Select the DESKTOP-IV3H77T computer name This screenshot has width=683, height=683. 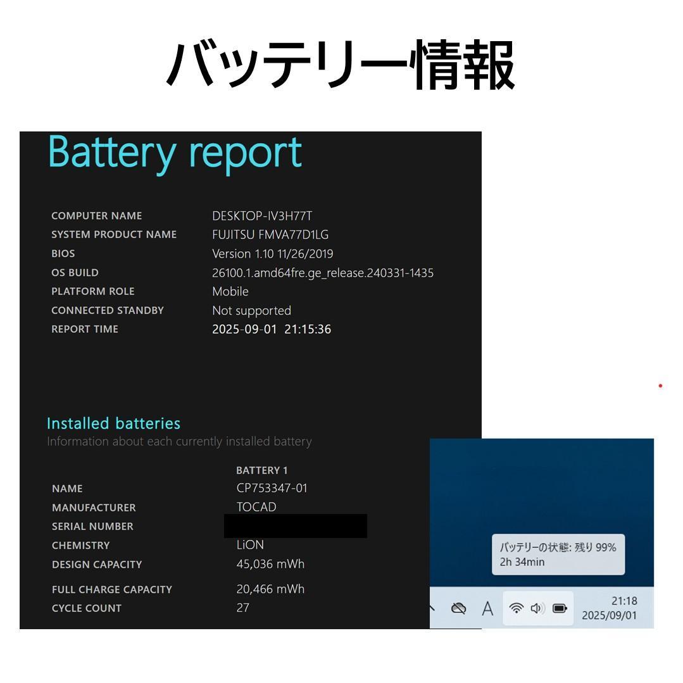(x=262, y=216)
